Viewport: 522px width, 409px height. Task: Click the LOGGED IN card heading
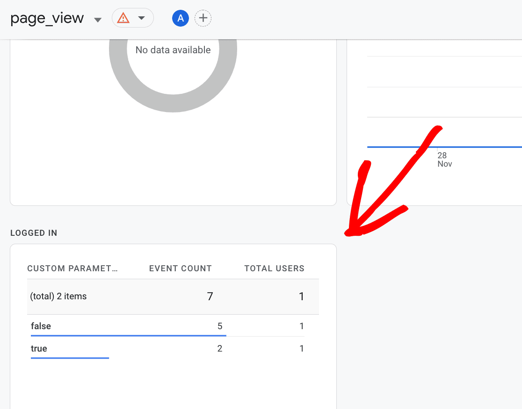34,233
